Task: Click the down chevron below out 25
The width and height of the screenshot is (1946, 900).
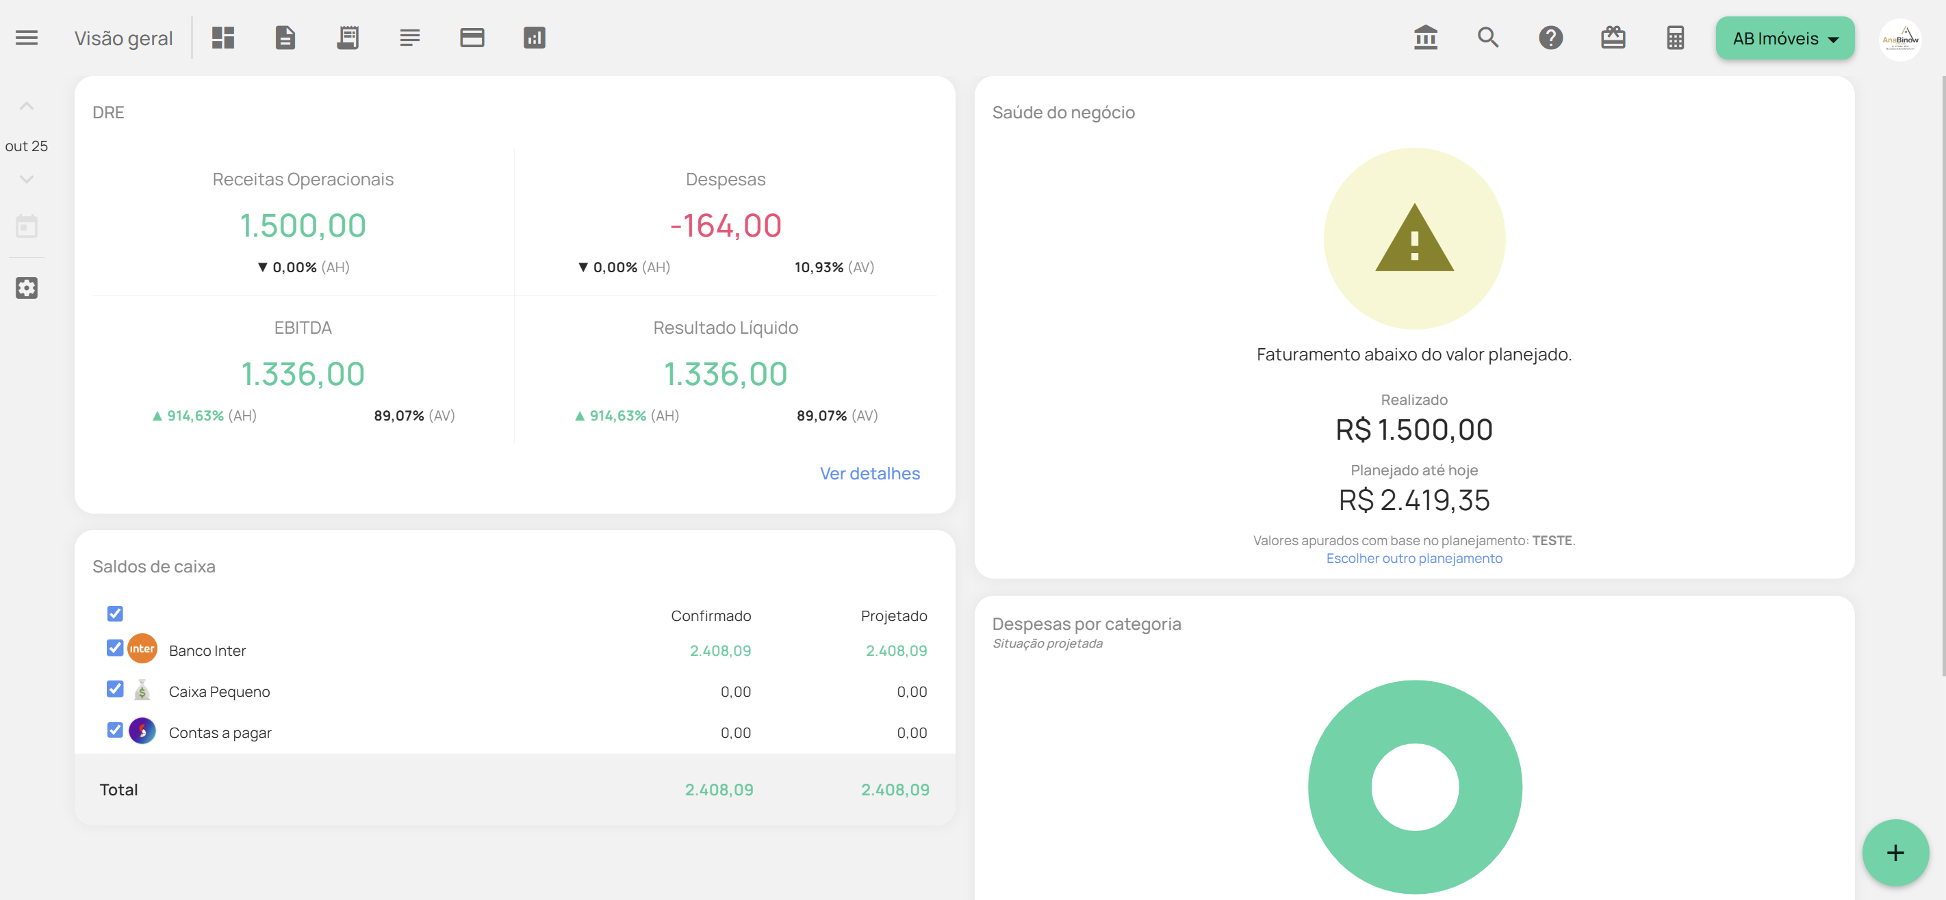Action: point(27,180)
